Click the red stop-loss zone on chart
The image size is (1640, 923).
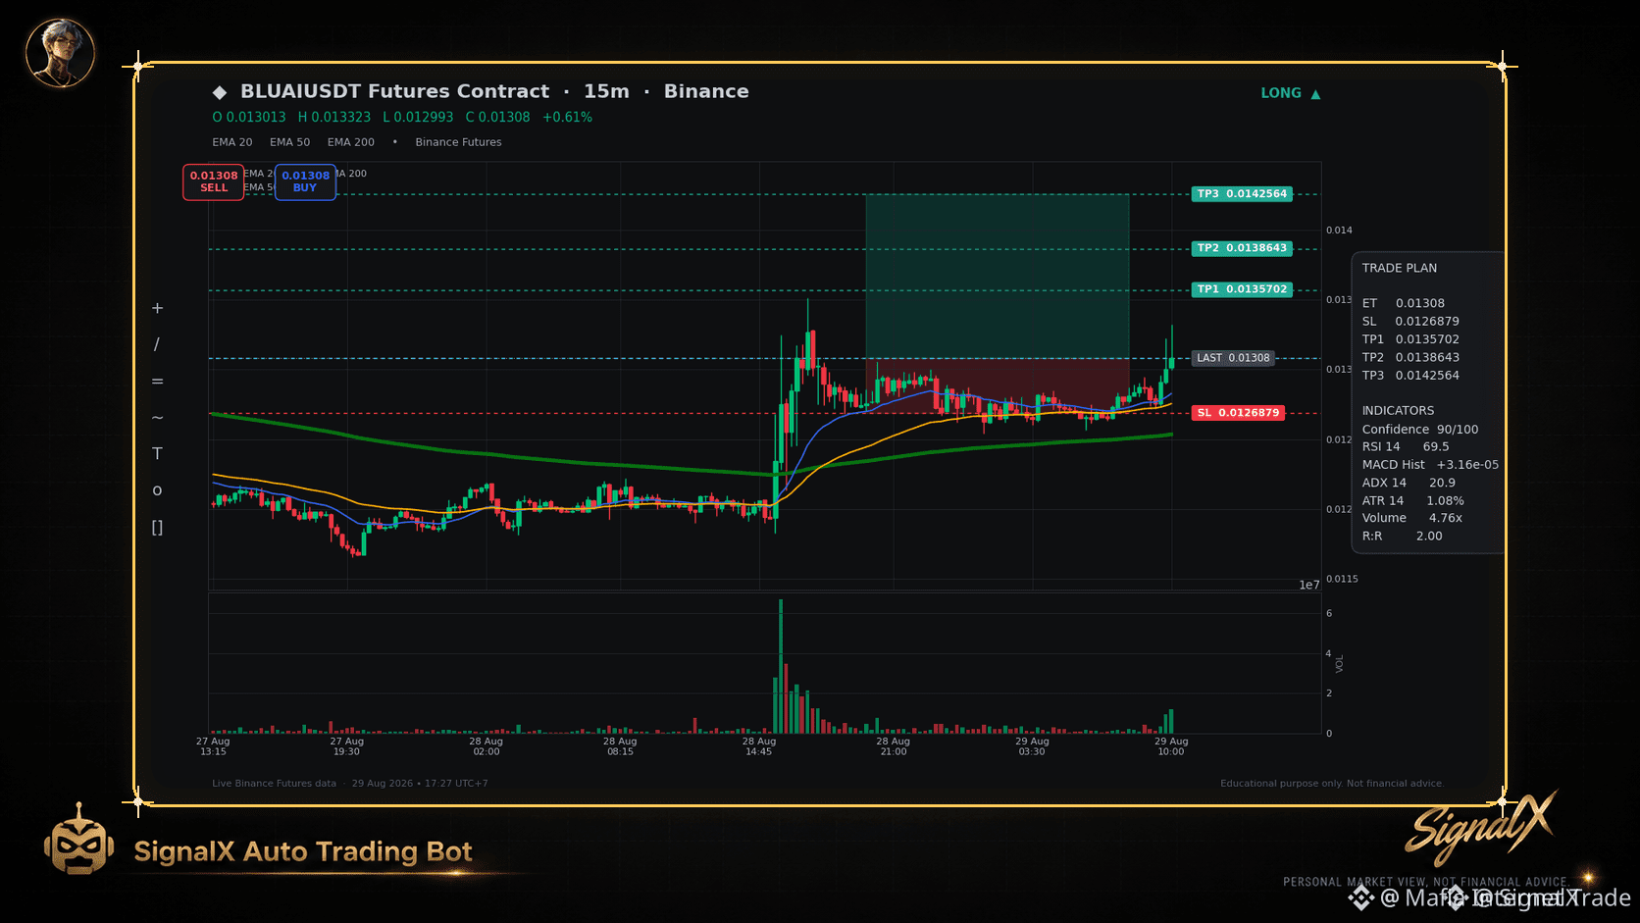[997, 385]
